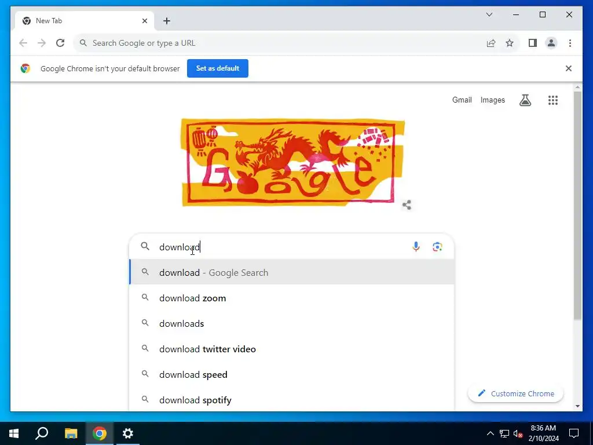
Task: Expand the tab search chevron
Action: pos(489,14)
